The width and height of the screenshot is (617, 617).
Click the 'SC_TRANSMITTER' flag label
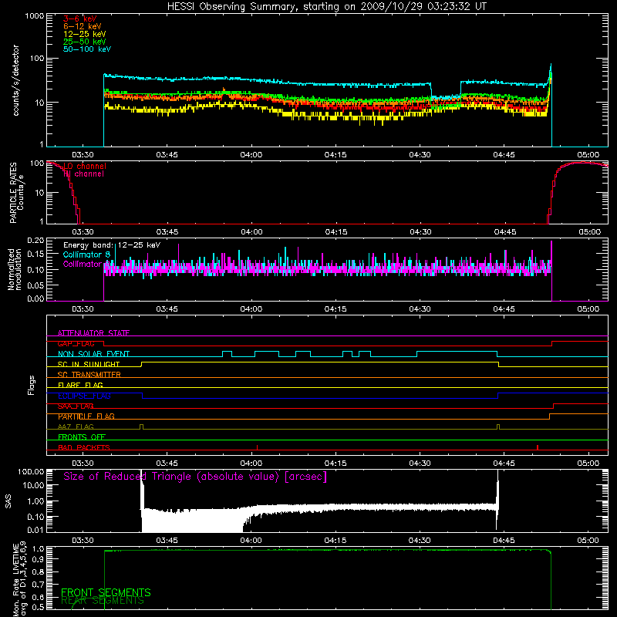coord(89,375)
